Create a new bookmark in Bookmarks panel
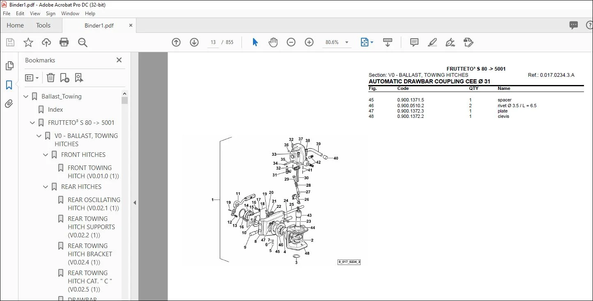The width and height of the screenshot is (593, 301). (x=64, y=78)
